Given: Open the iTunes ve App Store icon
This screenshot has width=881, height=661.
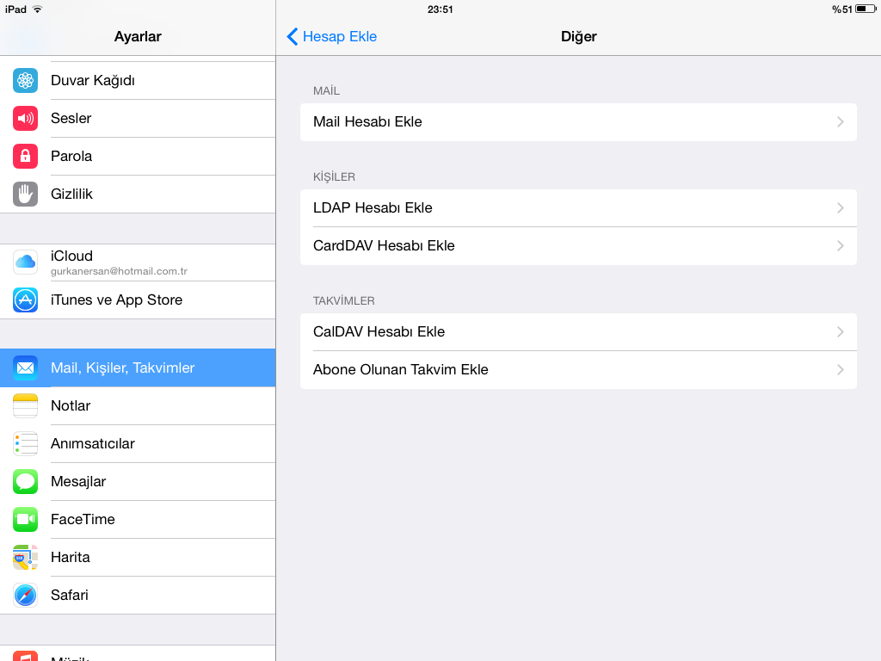Looking at the screenshot, I should 25,300.
